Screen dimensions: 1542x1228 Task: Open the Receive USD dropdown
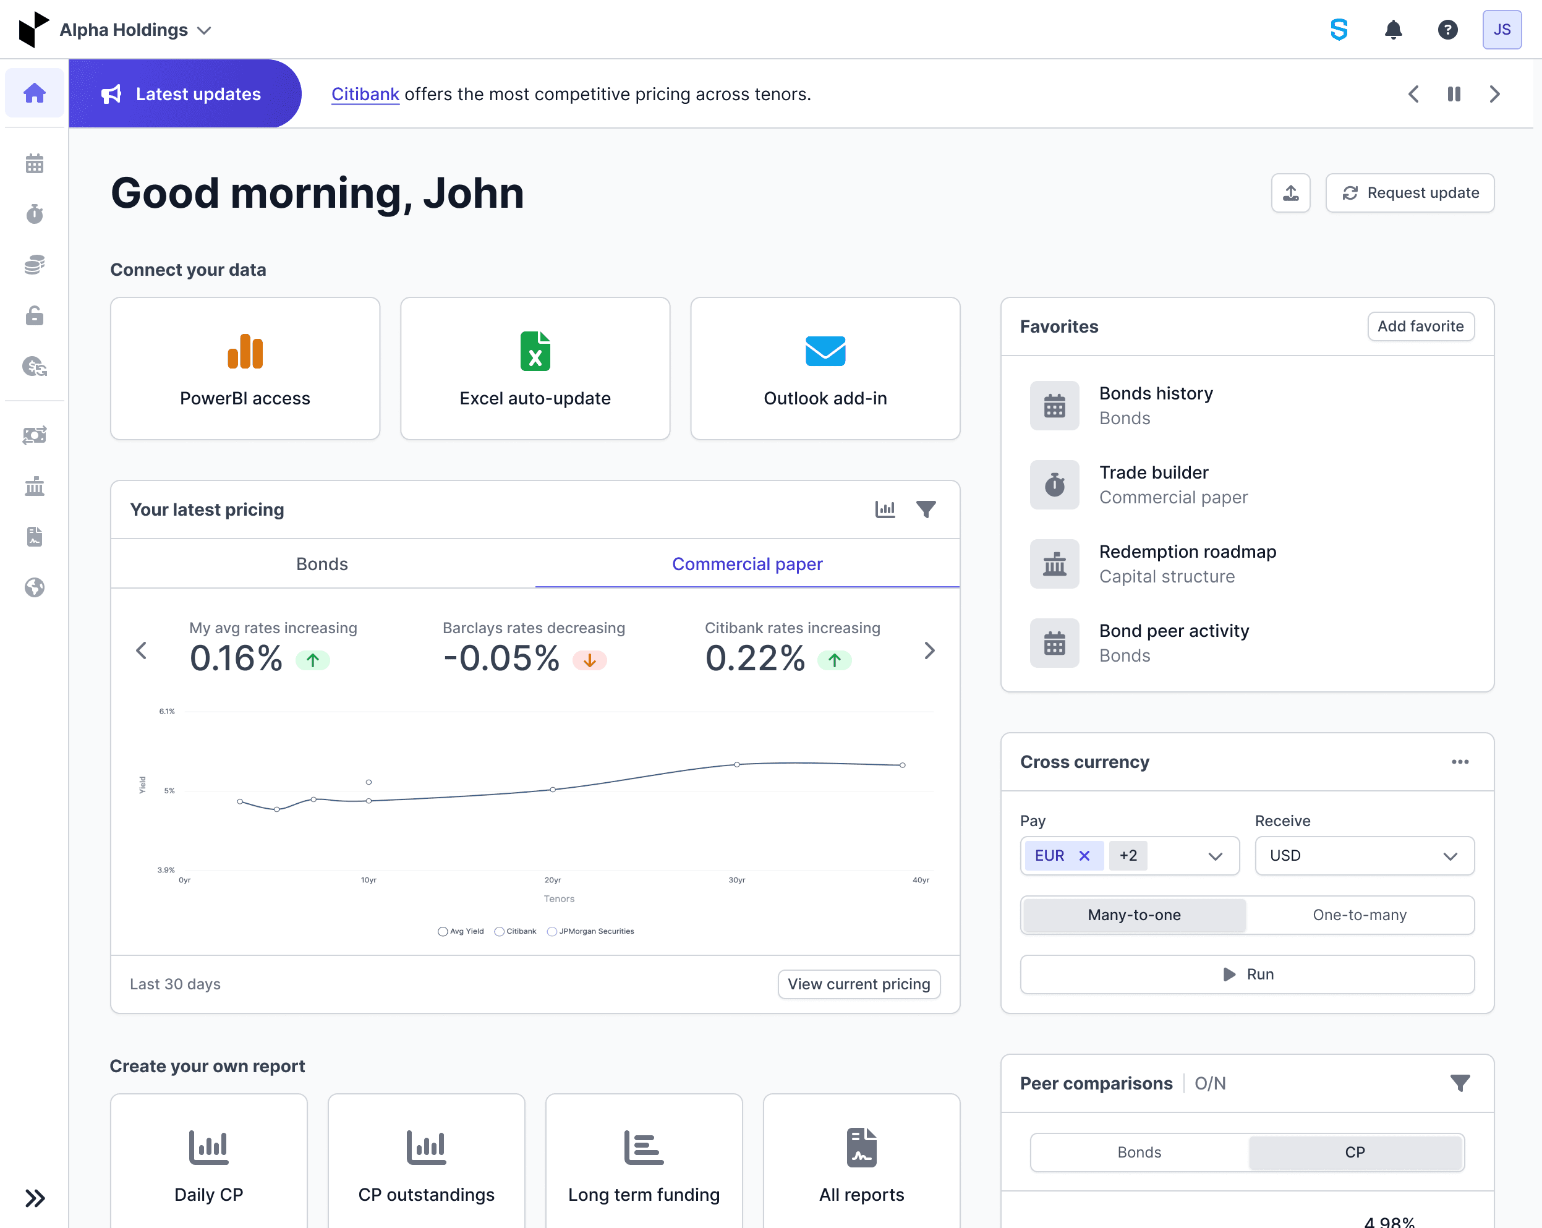(1365, 856)
